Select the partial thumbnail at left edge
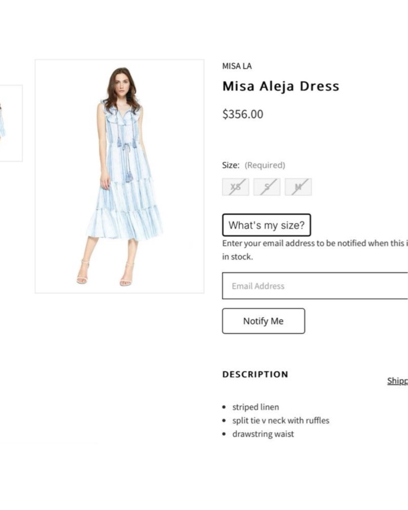Screen dimensions: 408x510 coord(11,123)
